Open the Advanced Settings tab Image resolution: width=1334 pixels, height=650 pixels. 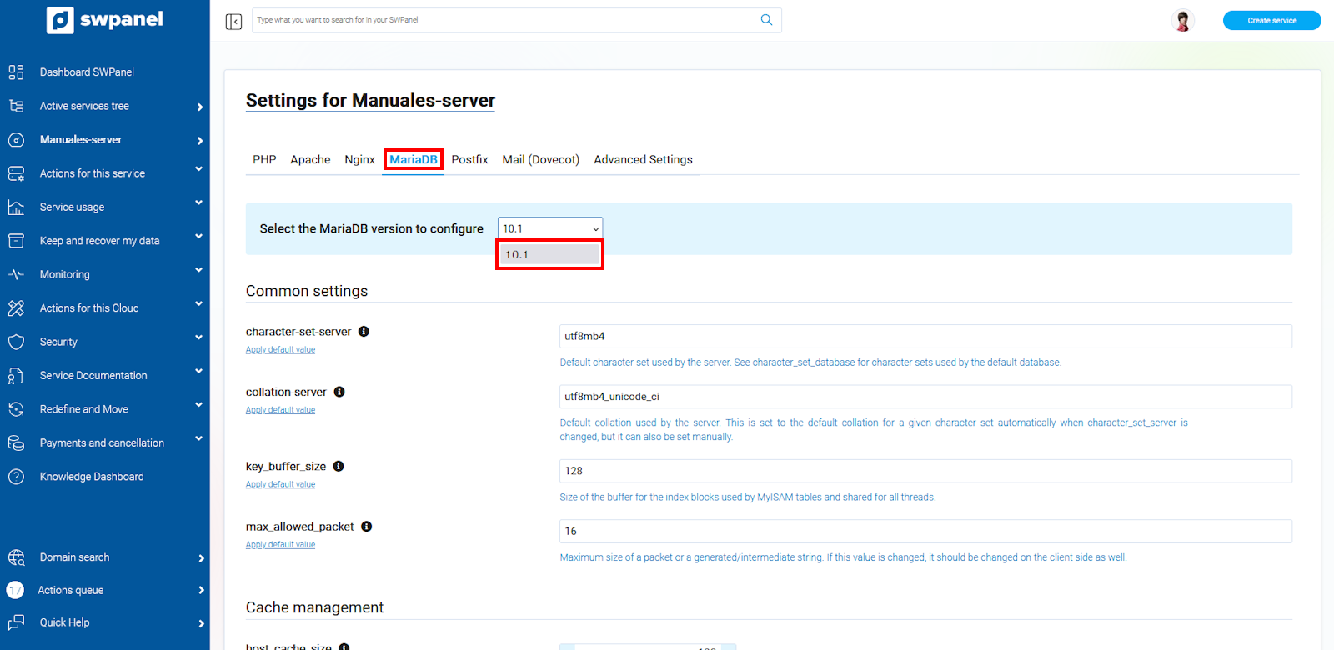click(x=643, y=160)
